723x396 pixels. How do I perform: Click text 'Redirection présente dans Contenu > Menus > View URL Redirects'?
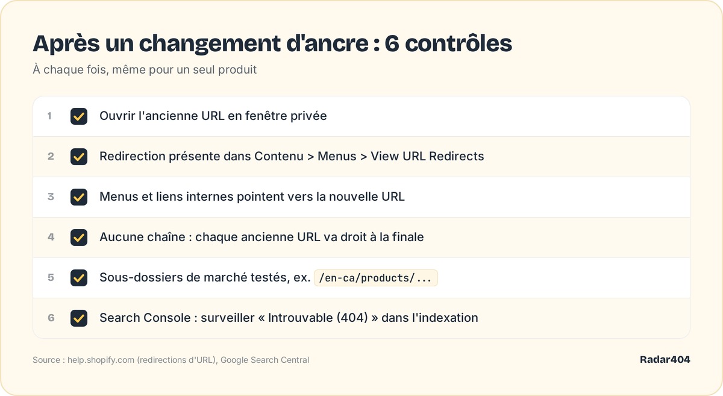(x=292, y=156)
